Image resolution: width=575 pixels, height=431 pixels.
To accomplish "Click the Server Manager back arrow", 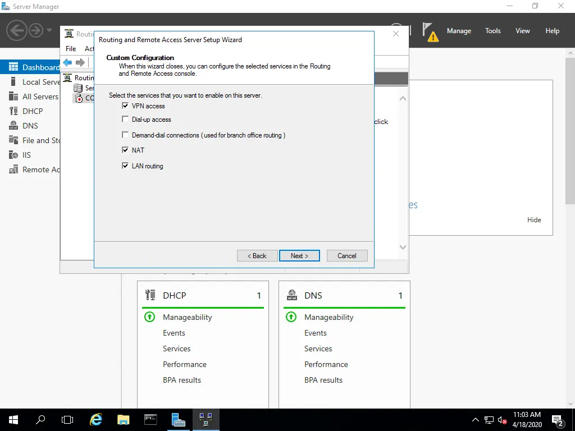I will coord(16,30).
